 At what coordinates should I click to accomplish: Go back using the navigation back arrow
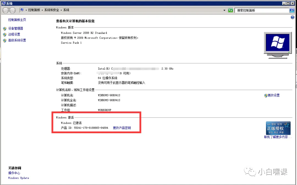(x=5, y=10)
